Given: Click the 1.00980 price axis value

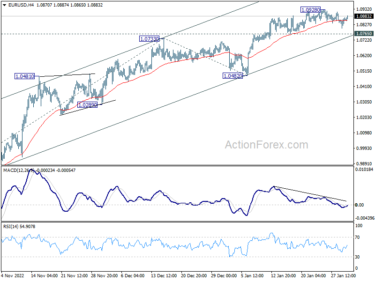Looking at the screenshot, I should (x=364, y=133).
